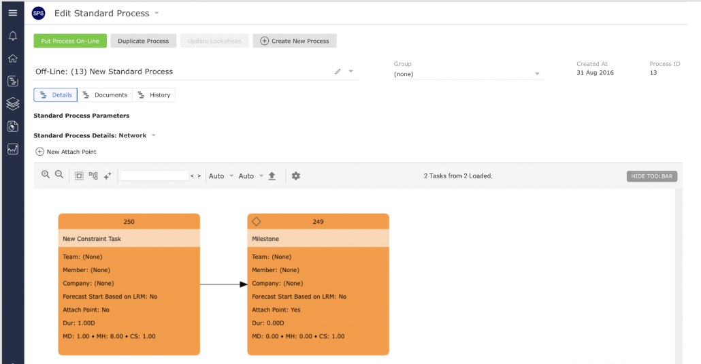This screenshot has height=364, width=701.
Task: Click the next search result arrow
Action: pos(199,176)
